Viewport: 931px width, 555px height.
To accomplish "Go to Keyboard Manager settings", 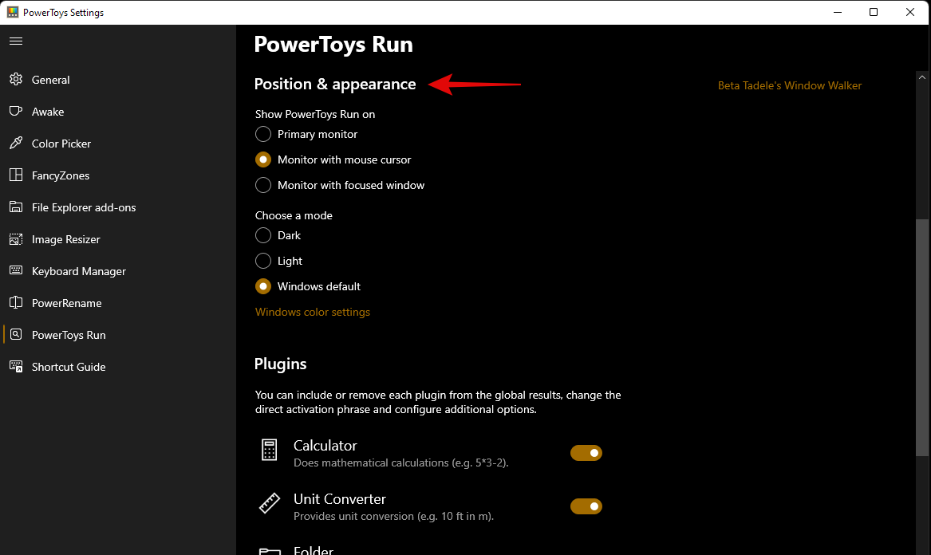I will point(79,271).
